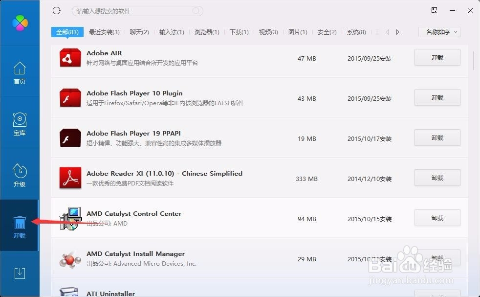Switch to the 聊天(2) tab
Image resolution: width=480 pixels, height=297 pixels.
[x=139, y=32]
